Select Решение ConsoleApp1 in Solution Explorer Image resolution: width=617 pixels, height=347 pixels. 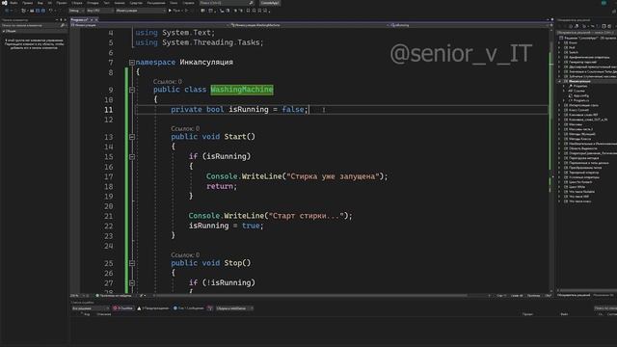pos(588,38)
